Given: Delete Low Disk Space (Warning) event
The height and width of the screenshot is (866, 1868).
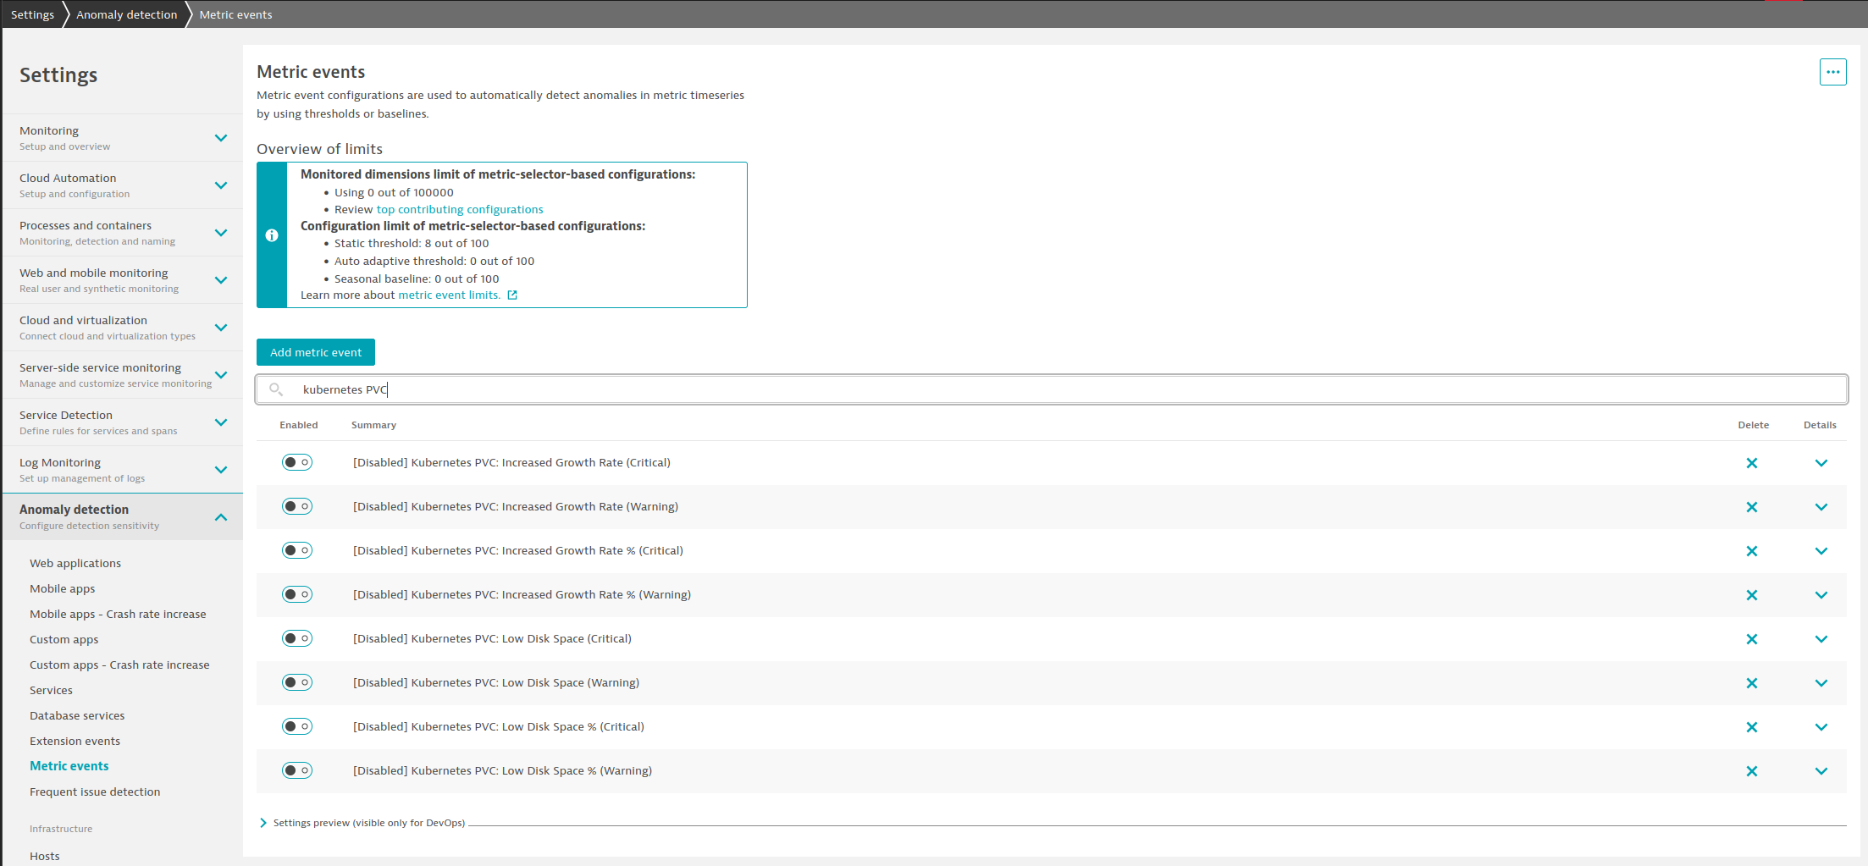Looking at the screenshot, I should coord(1752,683).
